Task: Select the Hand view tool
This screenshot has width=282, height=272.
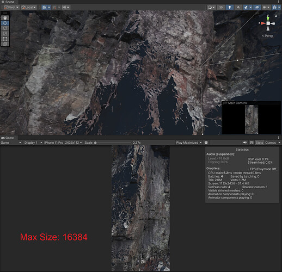Action: [x=5, y=18]
